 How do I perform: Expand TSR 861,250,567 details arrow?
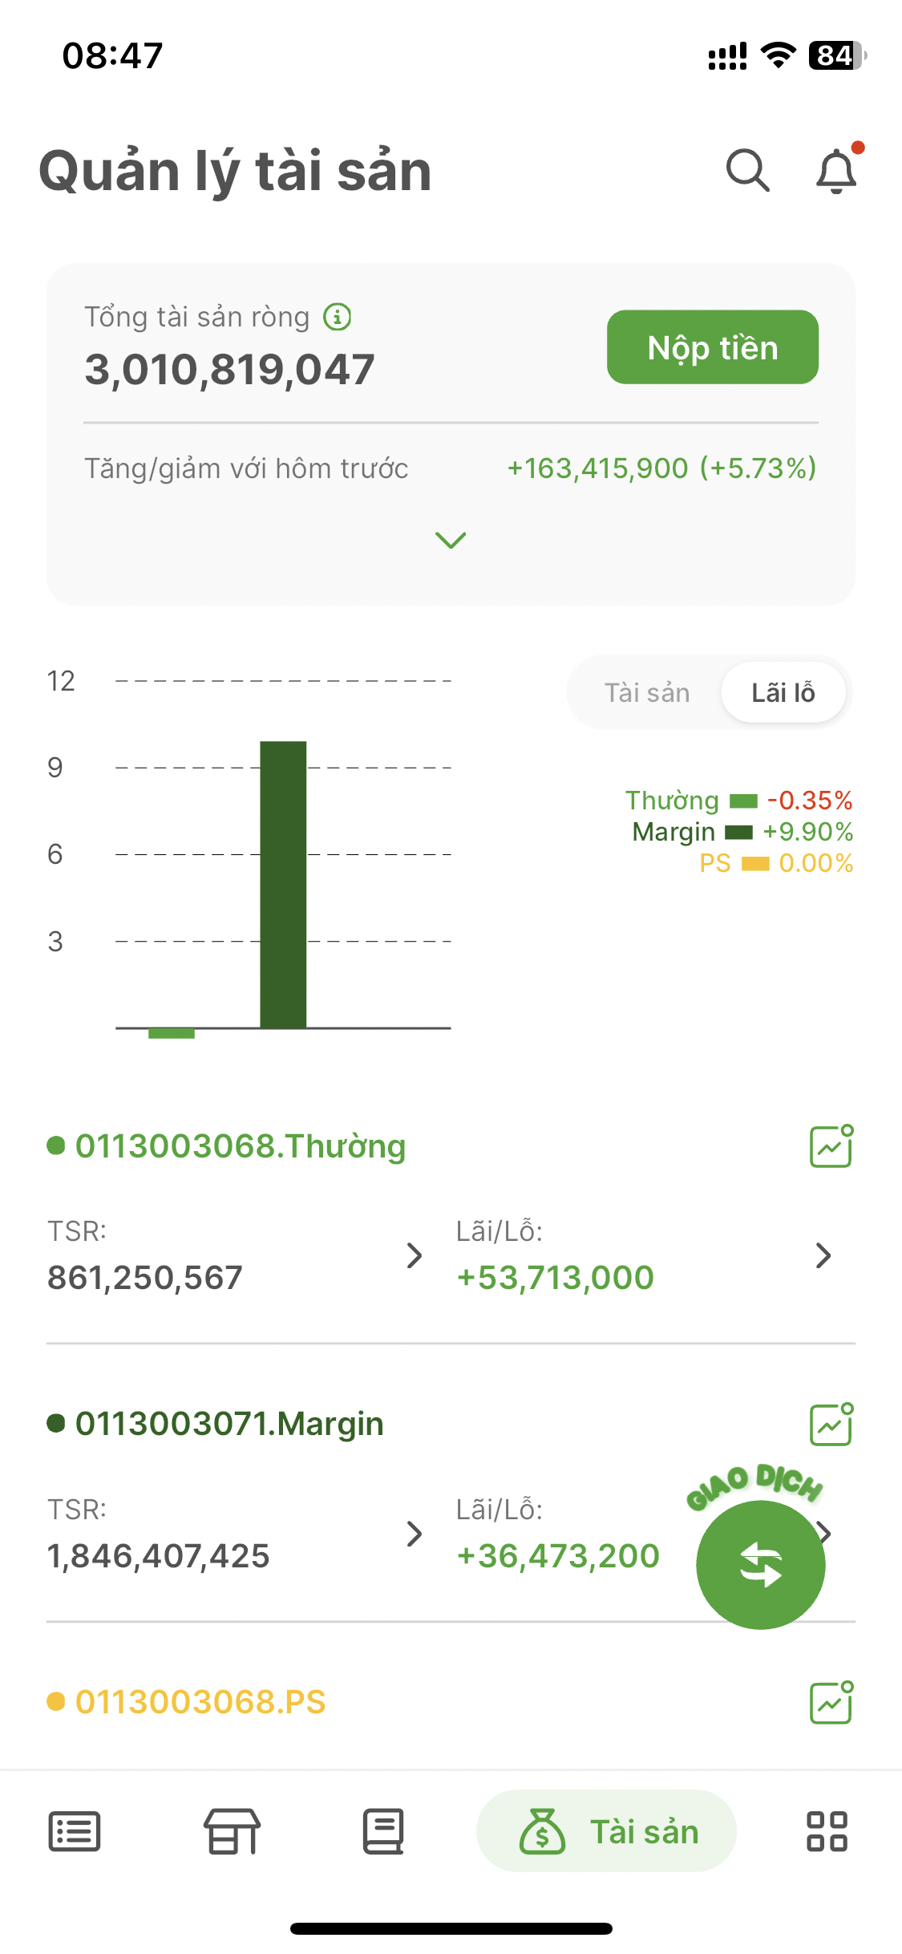pos(414,1255)
